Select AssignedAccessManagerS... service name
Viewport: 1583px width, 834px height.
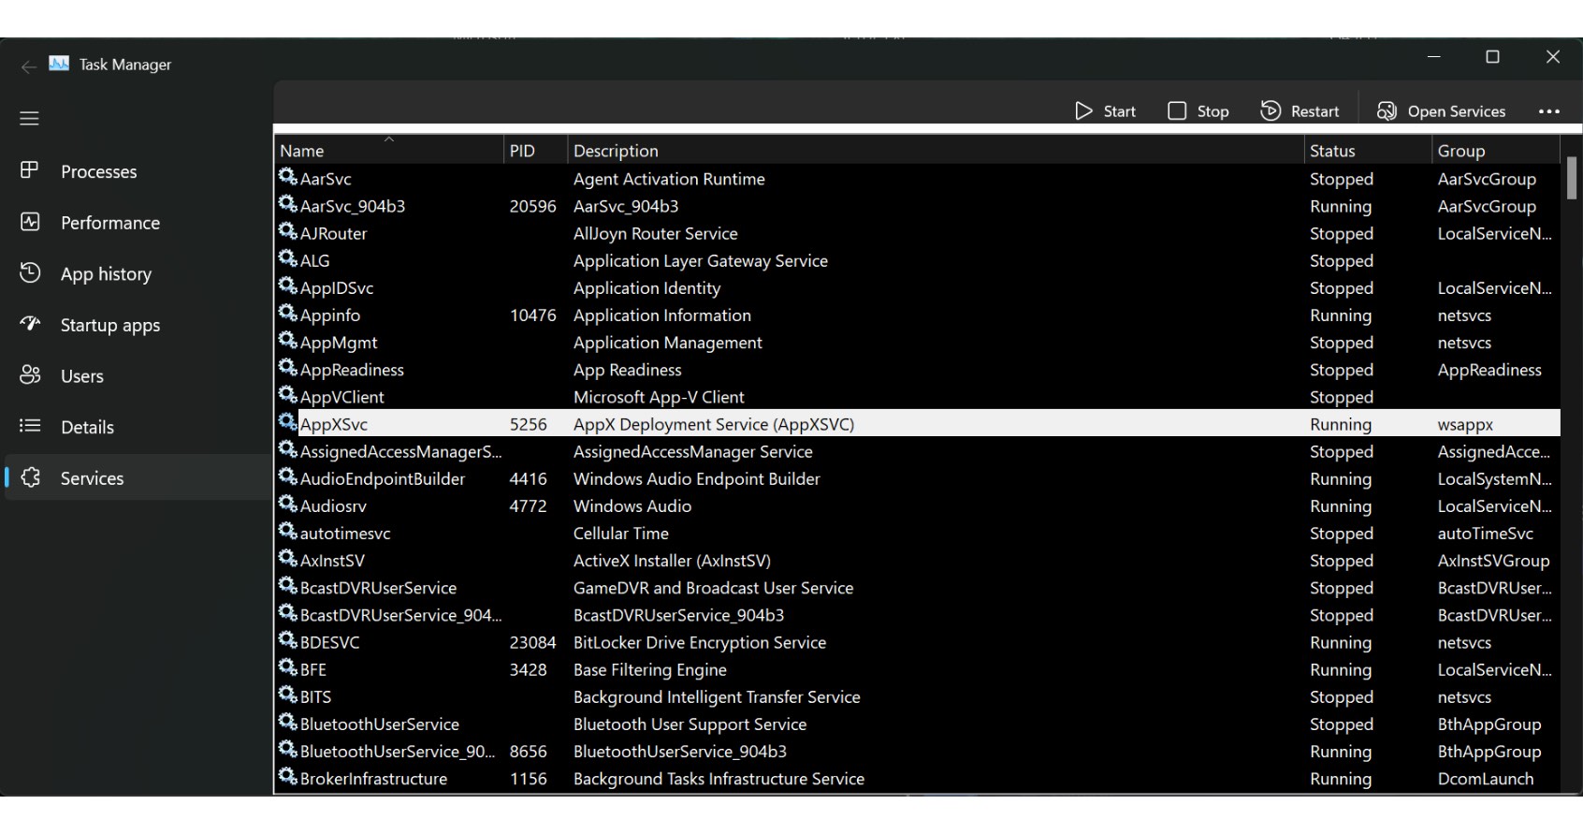tap(401, 451)
